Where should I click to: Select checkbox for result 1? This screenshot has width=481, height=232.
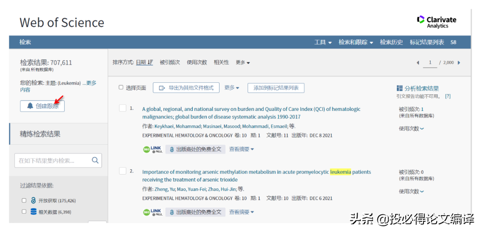123,108
